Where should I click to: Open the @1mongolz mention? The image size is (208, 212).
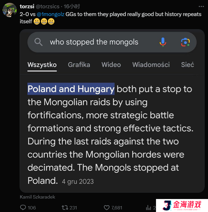[50, 14]
